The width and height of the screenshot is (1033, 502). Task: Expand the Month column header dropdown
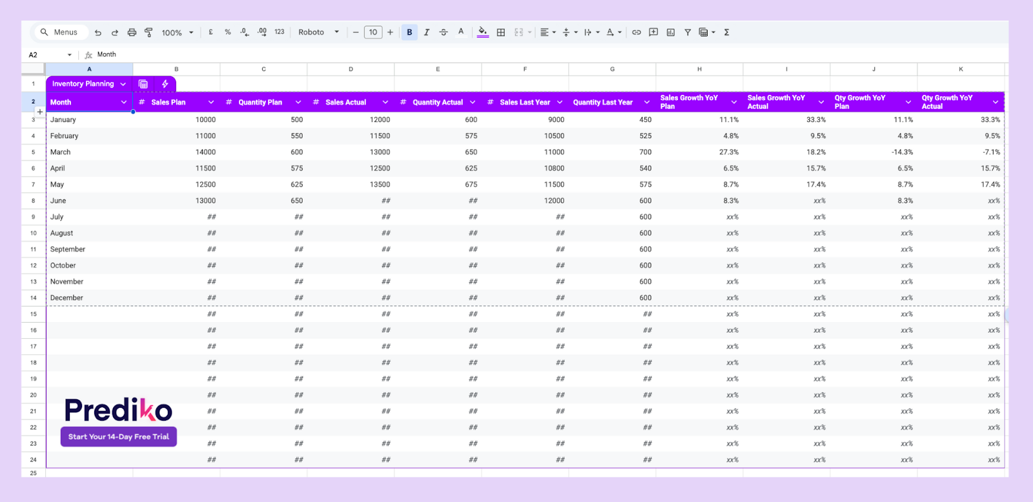pos(124,102)
